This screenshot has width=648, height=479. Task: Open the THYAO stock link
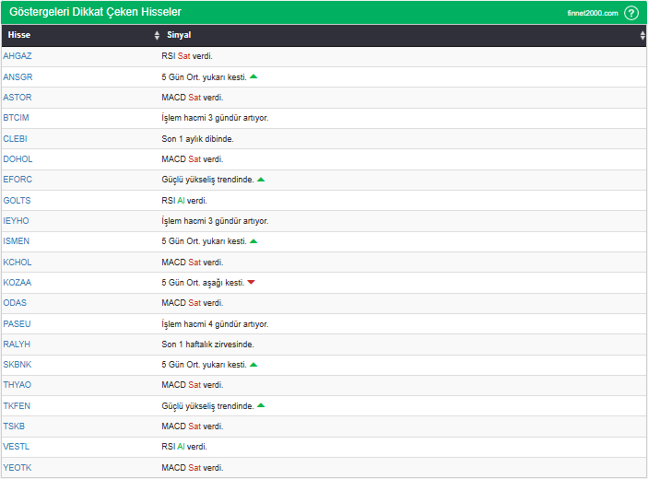(18, 385)
